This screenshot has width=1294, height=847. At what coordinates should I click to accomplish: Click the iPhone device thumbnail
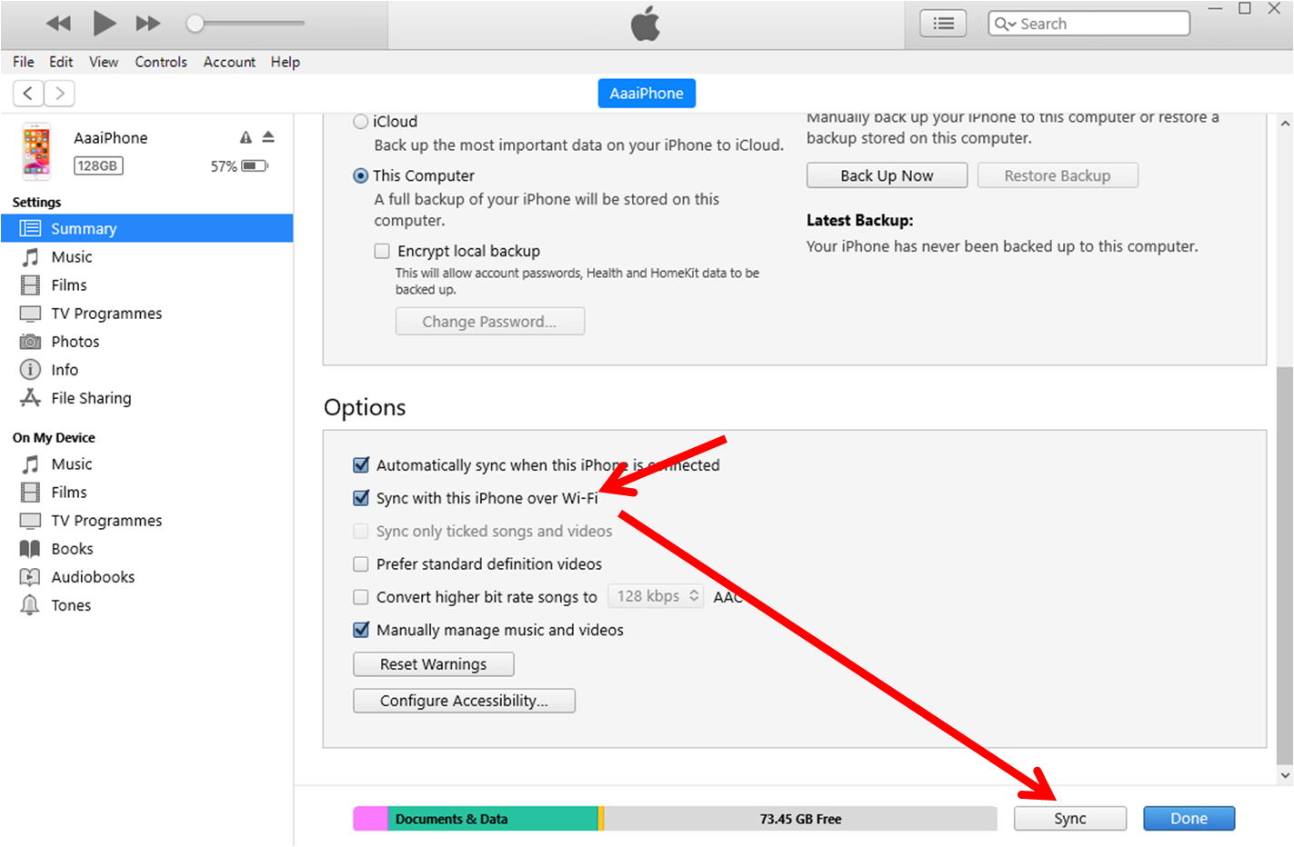point(36,151)
